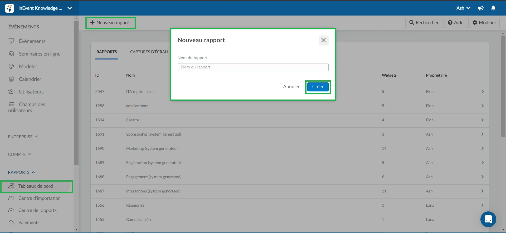This screenshot has width=506, height=233.
Task: Click the Propriétaire column header
Action: tap(436, 75)
